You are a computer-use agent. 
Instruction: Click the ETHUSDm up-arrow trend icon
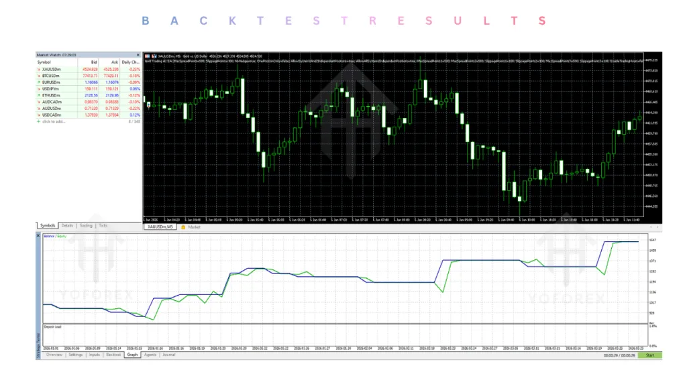pyautogui.click(x=38, y=95)
